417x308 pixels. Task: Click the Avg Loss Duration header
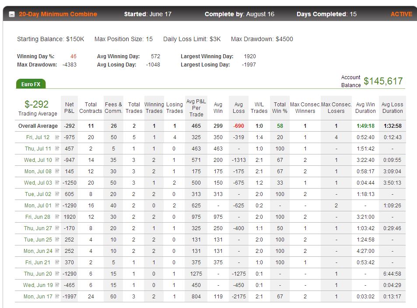[392, 108]
